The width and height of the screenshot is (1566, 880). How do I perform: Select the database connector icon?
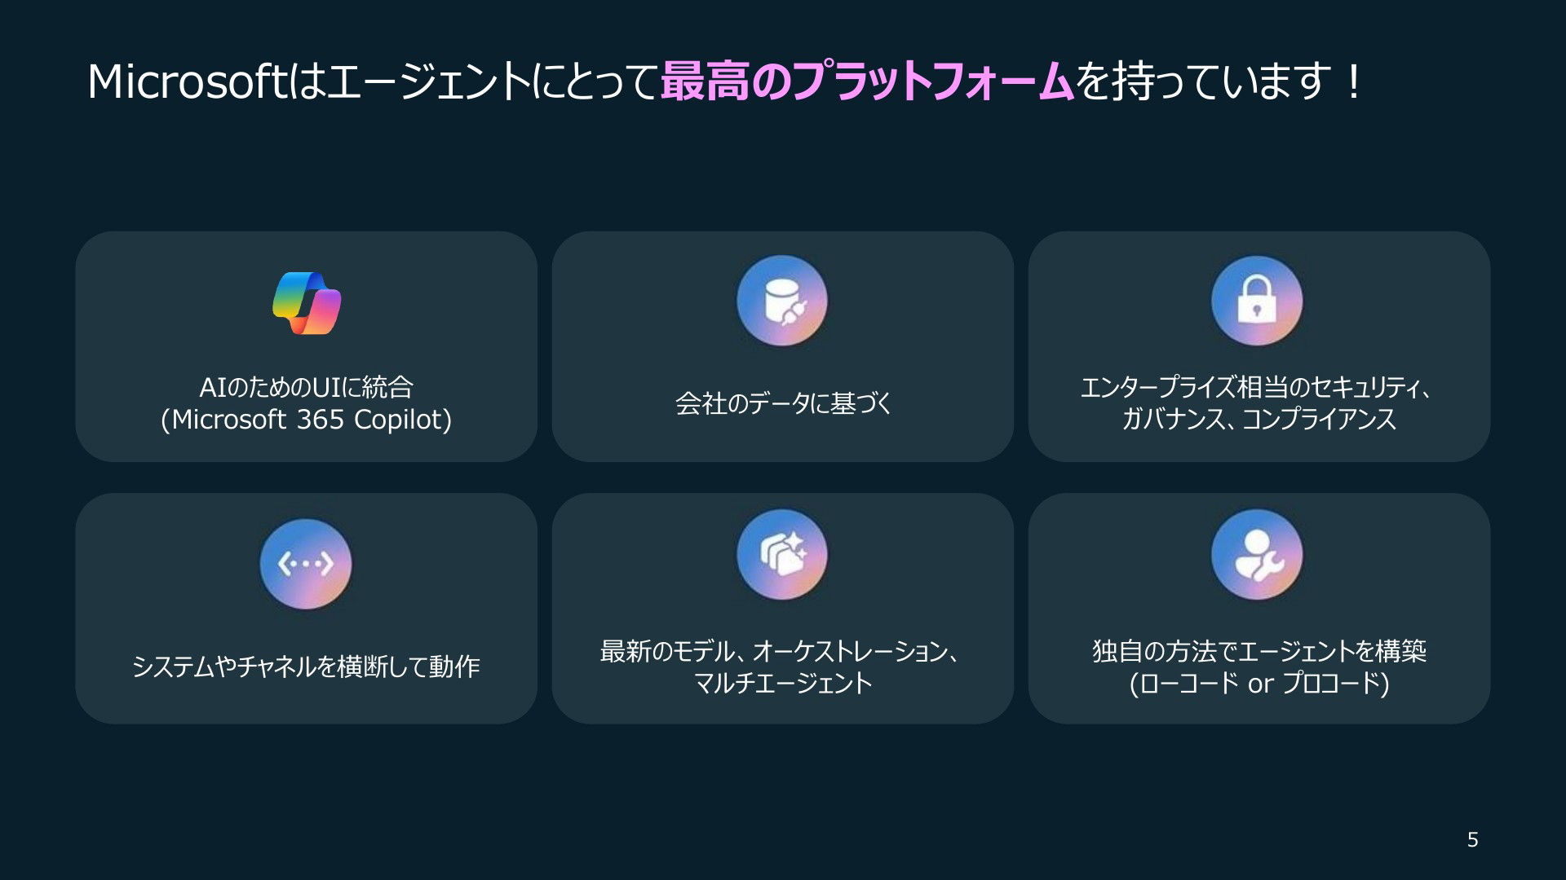[x=782, y=301]
